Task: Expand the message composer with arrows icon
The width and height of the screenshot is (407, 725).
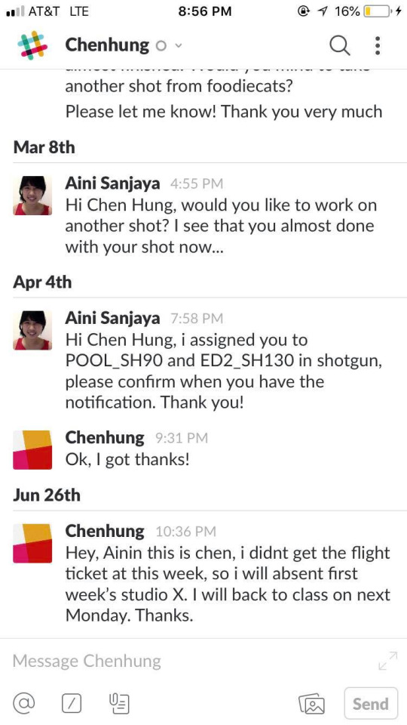Action: pyautogui.click(x=387, y=661)
